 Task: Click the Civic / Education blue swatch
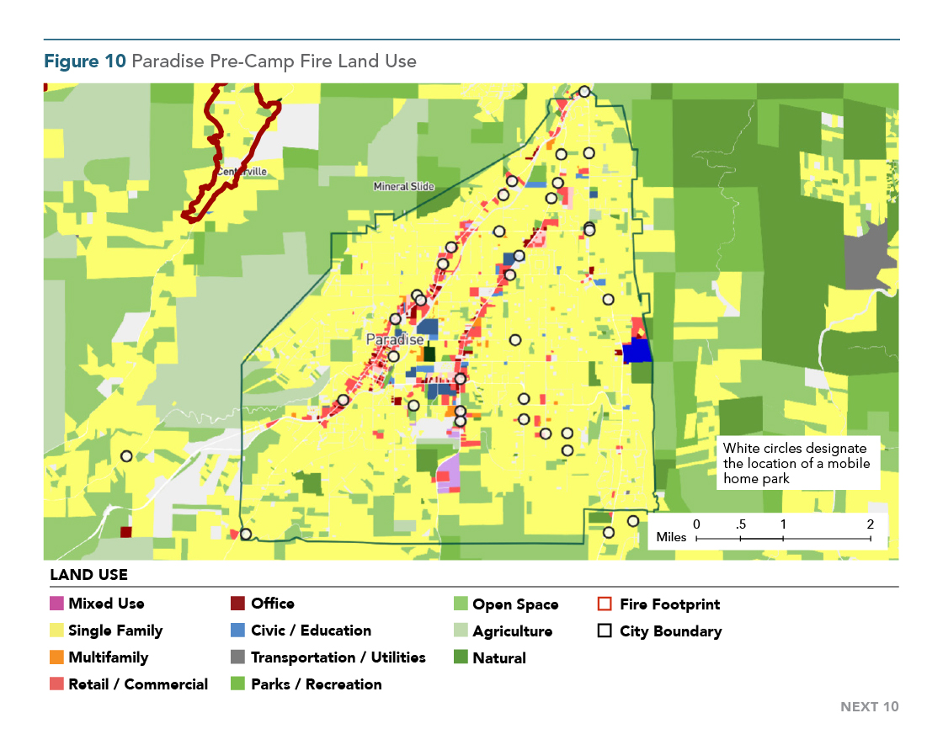pos(237,631)
